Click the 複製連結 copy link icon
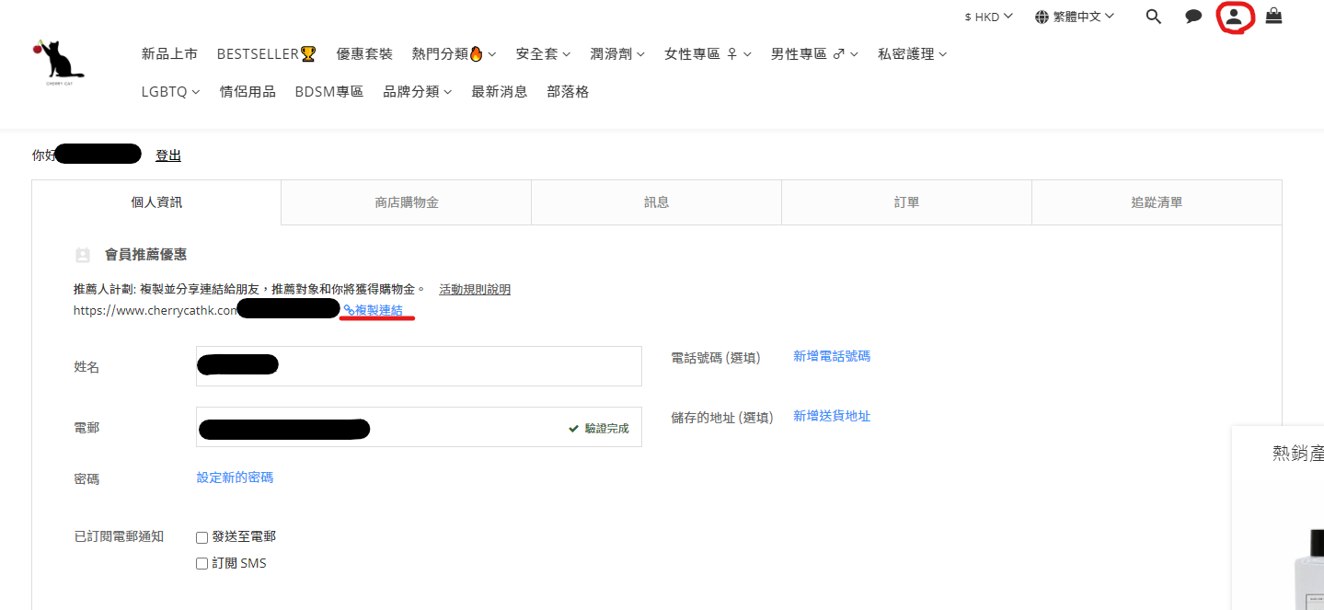 tap(349, 311)
